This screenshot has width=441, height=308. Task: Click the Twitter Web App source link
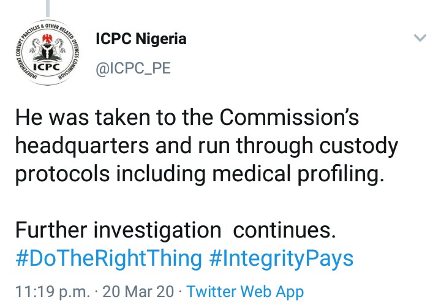245,292
